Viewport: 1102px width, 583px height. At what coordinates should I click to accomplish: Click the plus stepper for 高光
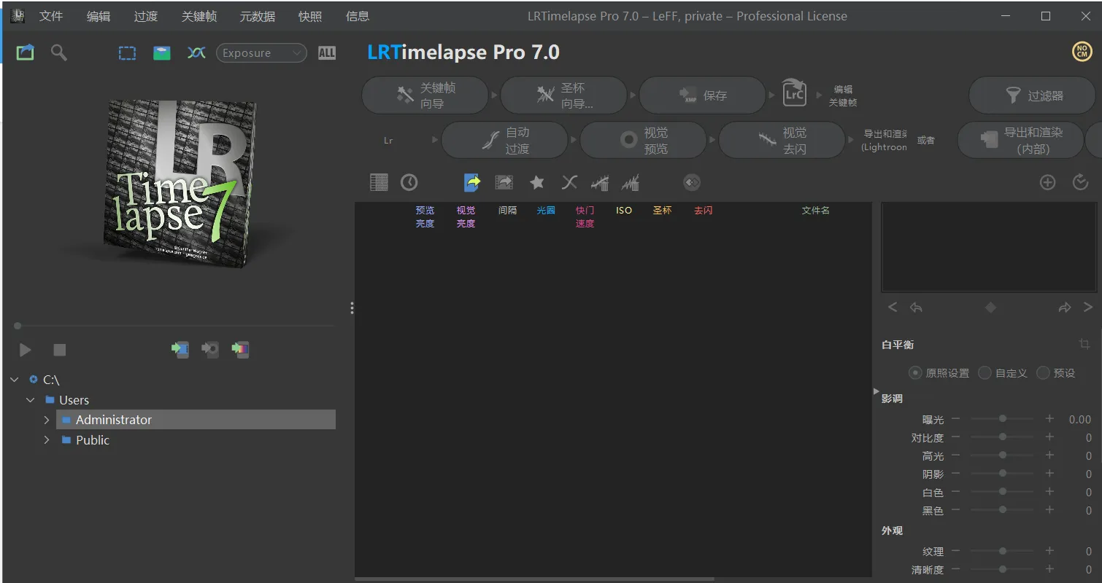tap(1049, 455)
